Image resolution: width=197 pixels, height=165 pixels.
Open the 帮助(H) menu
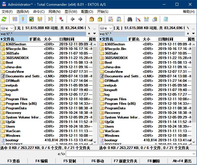click(189, 12)
